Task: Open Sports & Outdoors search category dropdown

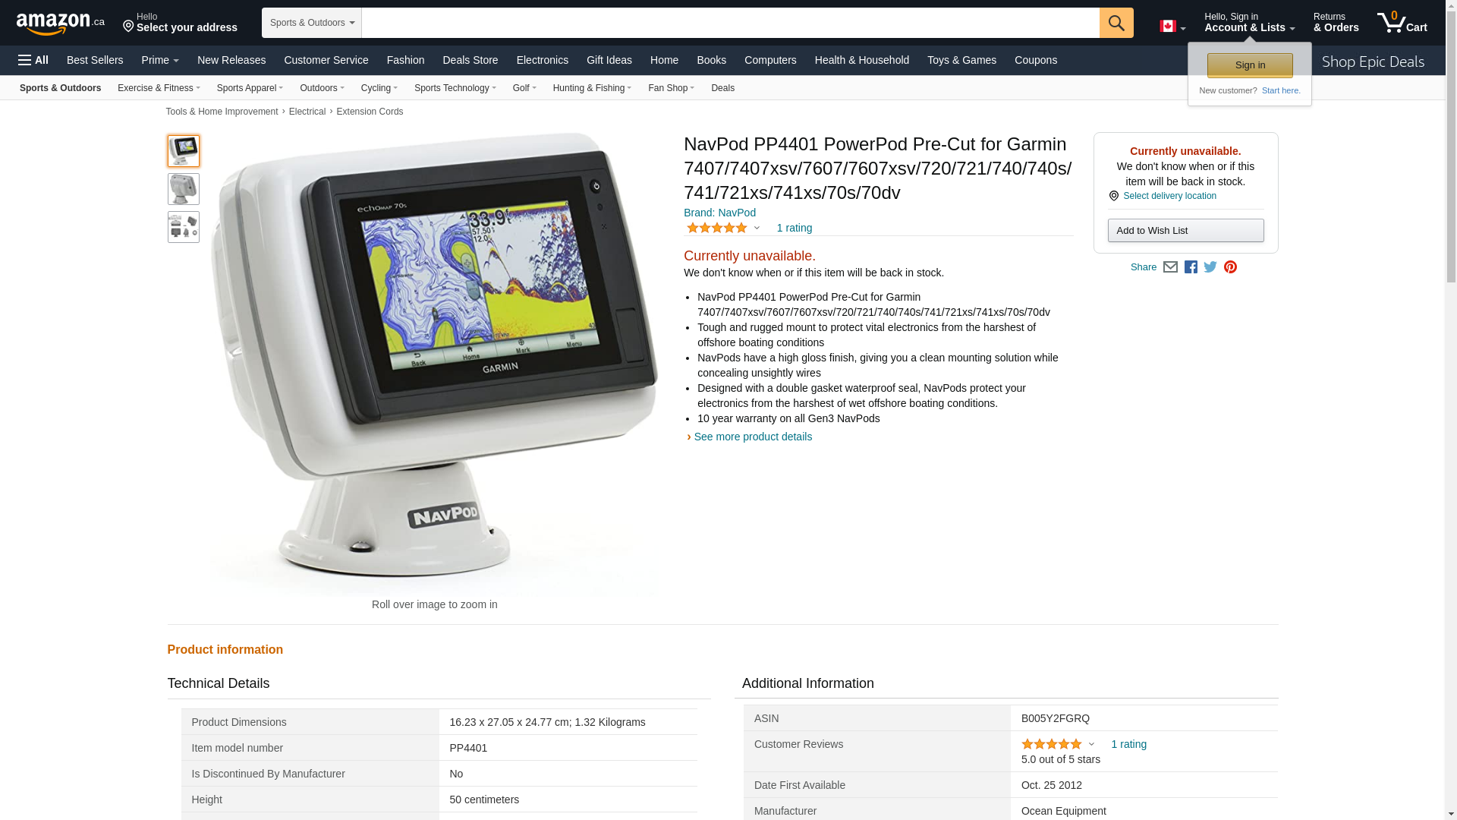Action: [312, 23]
